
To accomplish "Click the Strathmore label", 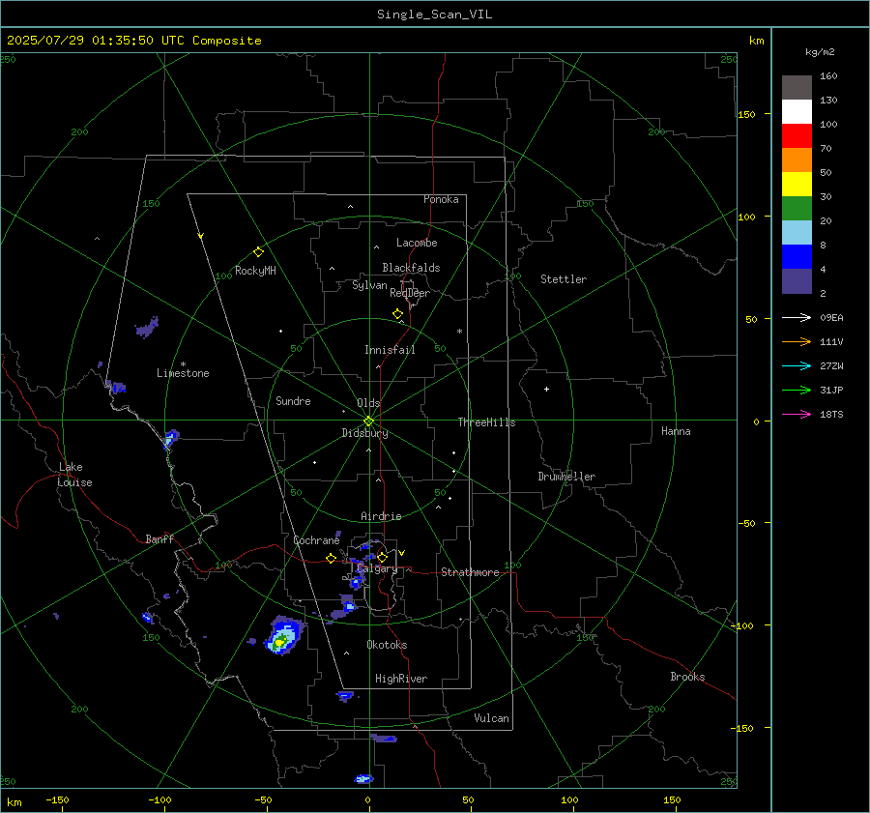I will point(470,572).
